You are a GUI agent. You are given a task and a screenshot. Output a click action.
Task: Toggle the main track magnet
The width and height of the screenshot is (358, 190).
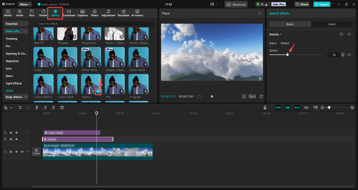pos(278,108)
